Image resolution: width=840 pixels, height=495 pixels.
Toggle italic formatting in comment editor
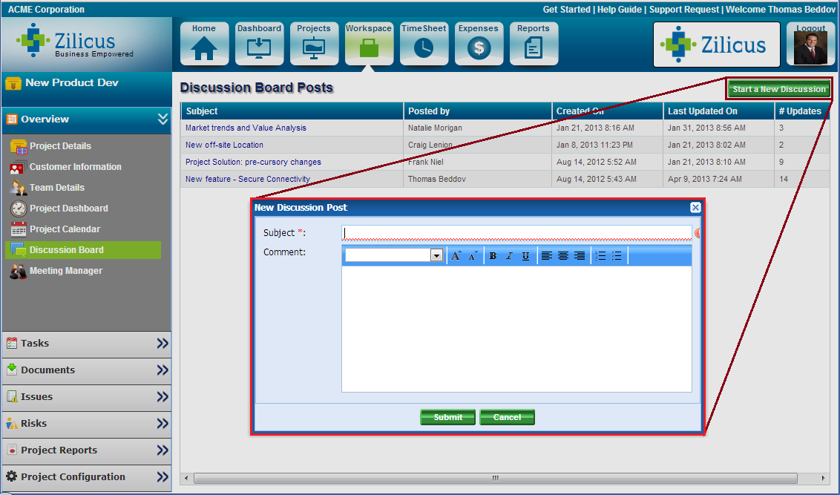tap(509, 256)
